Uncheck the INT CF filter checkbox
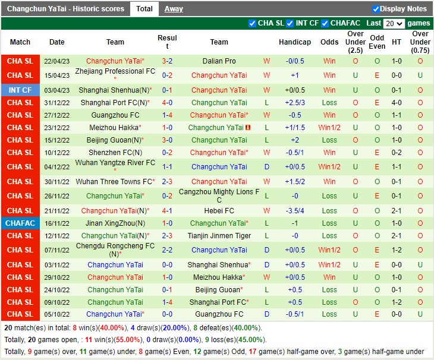Image resolution: width=434 pixels, height=360 pixels. point(290,23)
